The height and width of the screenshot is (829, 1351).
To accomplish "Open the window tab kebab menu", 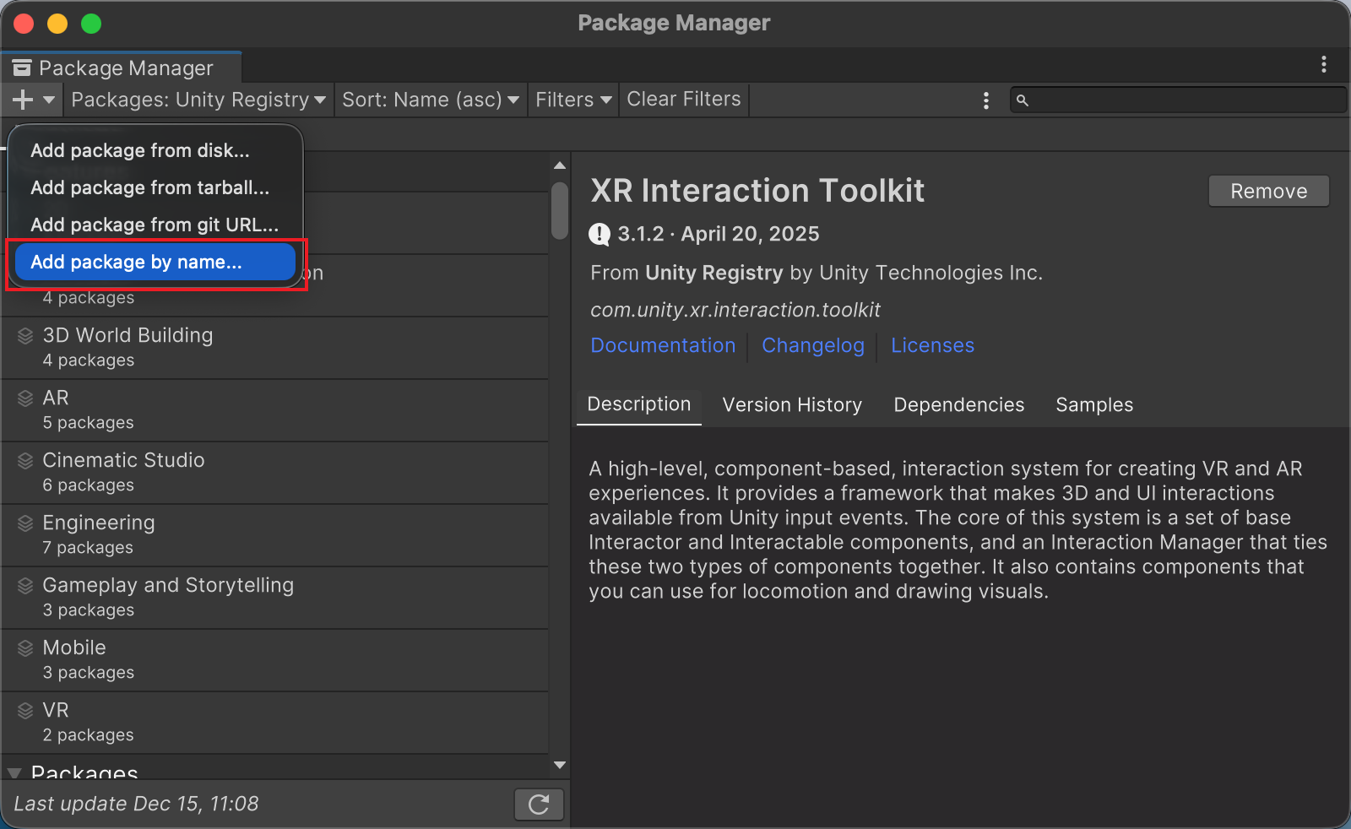I will click(x=1323, y=64).
